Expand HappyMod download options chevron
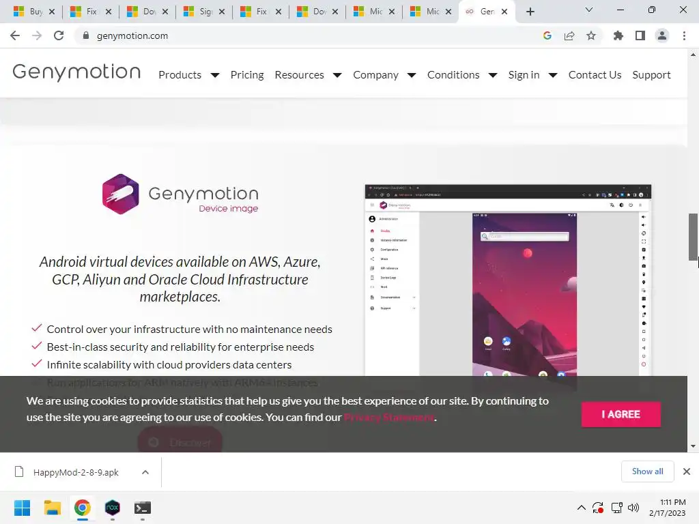This screenshot has width=699, height=524. click(x=145, y=472)
